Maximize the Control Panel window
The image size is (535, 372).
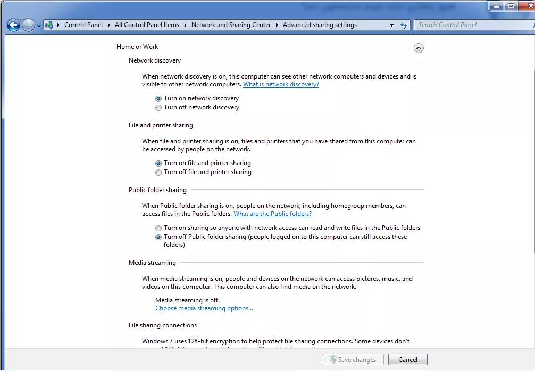[x=511, y=6]
